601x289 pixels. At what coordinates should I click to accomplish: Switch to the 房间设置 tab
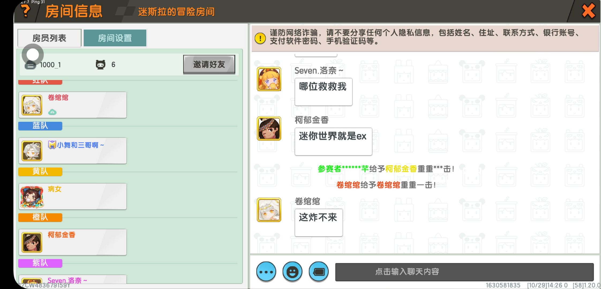click(x=115, y=38)
